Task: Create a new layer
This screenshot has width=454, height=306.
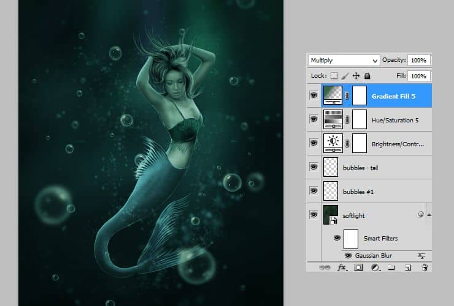Action: pyautogui.click(x=407, y=267)
